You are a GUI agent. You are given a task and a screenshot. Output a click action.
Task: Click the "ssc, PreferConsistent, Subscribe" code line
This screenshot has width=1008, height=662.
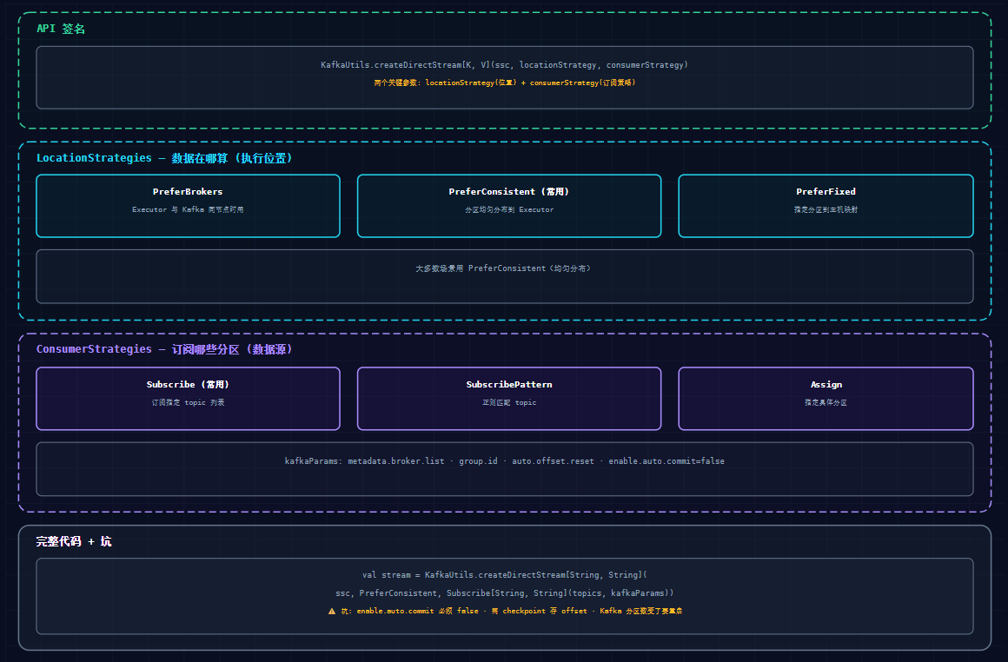tap(505, 592)
